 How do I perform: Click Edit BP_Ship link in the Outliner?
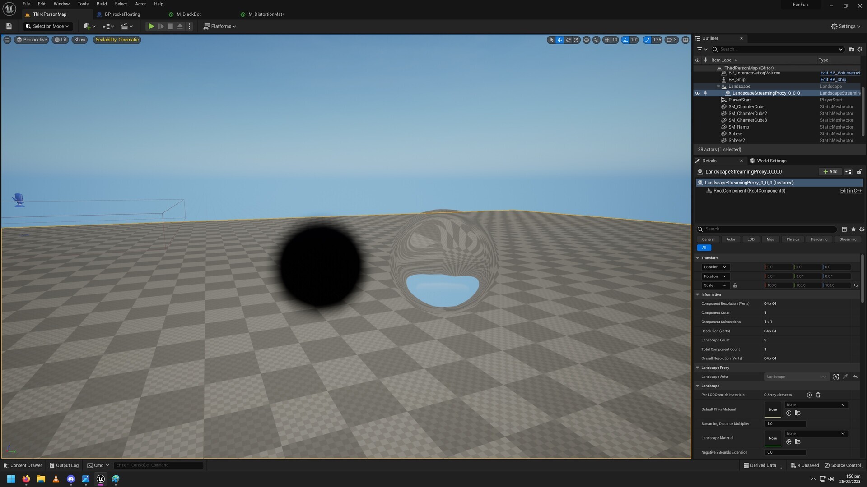(833, 79)
